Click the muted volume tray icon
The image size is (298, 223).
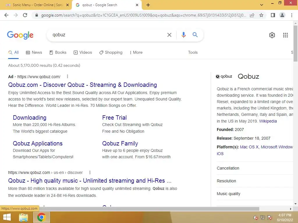256,217
